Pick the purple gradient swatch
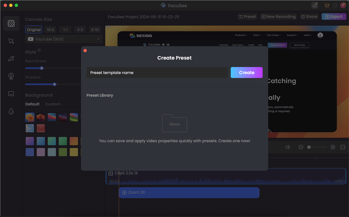 click(x=30, y=141)
